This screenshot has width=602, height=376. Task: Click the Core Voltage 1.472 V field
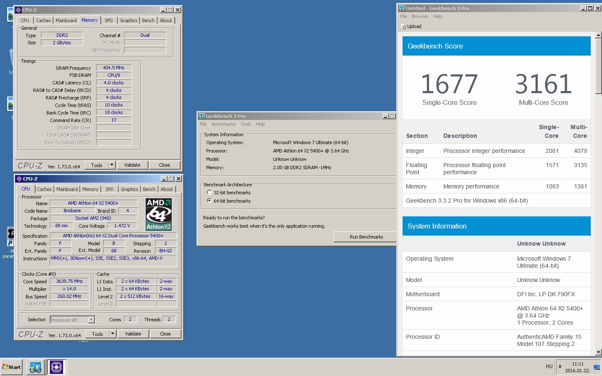122,226
